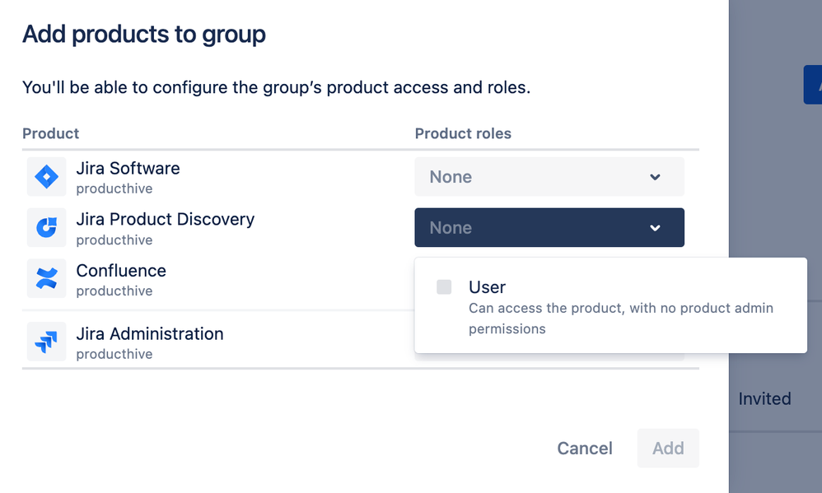822x493 pixels.
Task: Click the Product roles column header
Action: tap(463, 133)
